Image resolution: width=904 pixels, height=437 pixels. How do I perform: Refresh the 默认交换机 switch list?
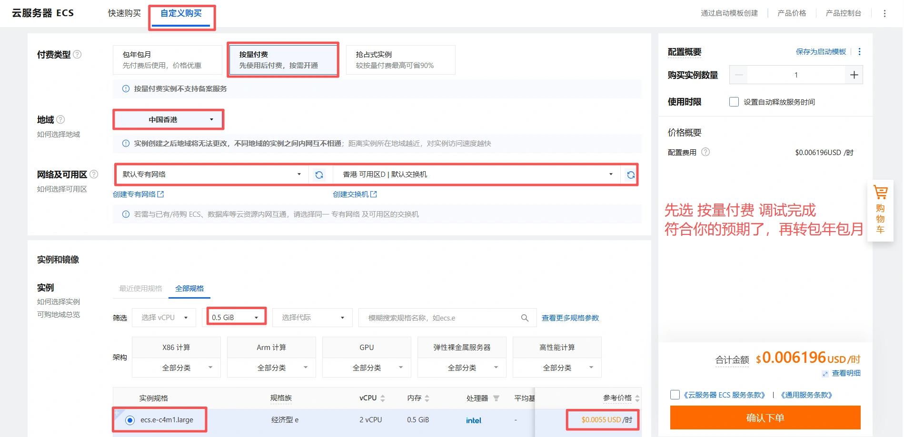(x=631, y=175)
